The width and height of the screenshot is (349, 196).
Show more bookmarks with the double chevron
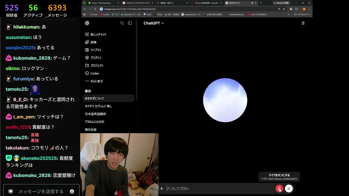288,14
